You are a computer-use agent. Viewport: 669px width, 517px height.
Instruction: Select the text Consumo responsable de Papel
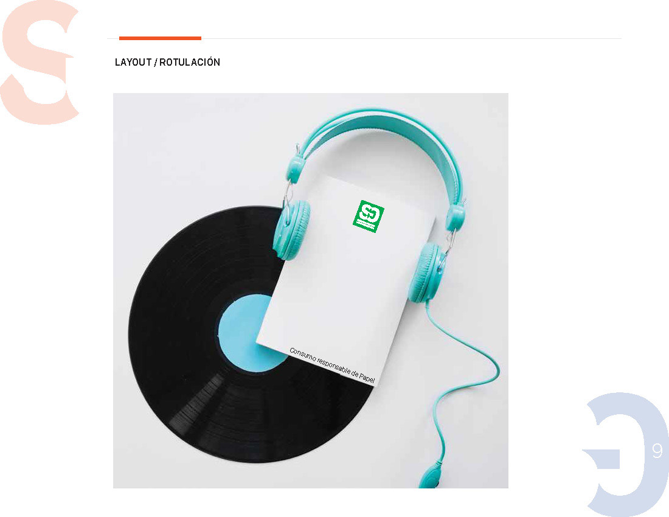(x=332, y=365)
